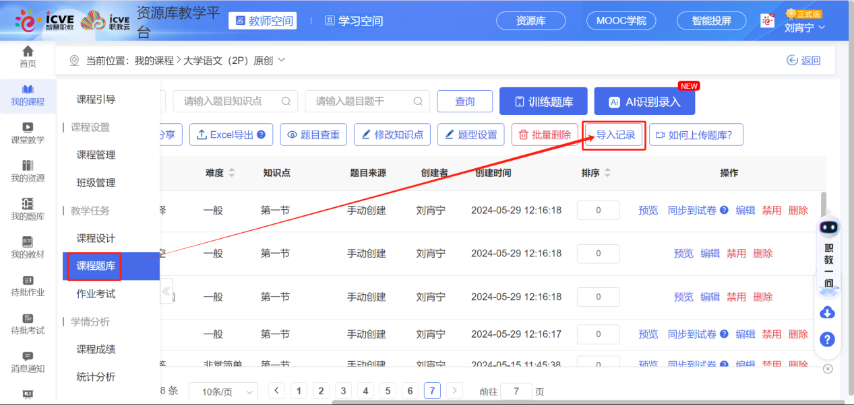This screenshot has width=854, height=405.
Task: Expand the 刘宵宁 user account dropdown
Action: point(804,28)
